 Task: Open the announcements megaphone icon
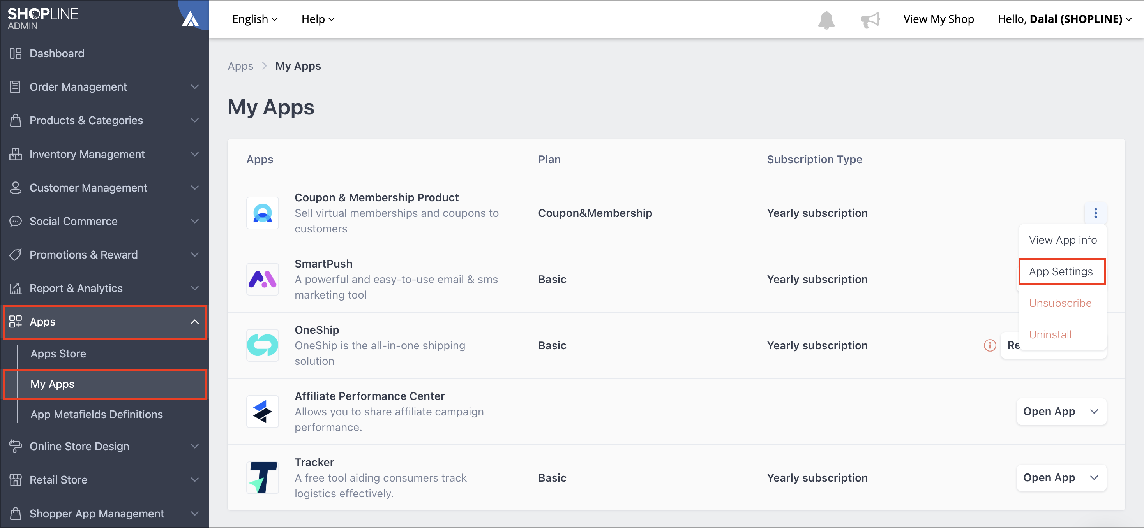870,19
